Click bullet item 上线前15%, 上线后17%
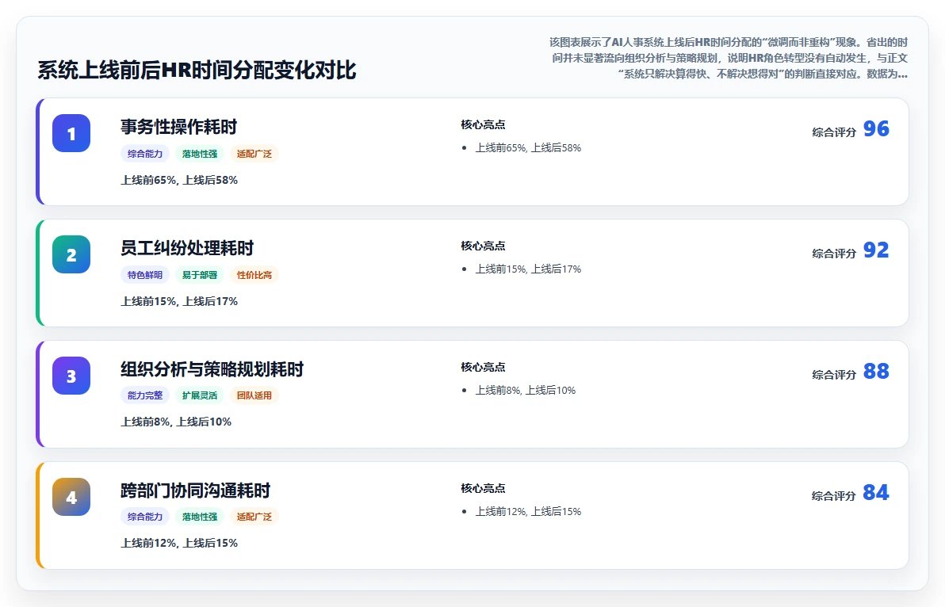The image size is (945, 607). click(x=528, y=269)
